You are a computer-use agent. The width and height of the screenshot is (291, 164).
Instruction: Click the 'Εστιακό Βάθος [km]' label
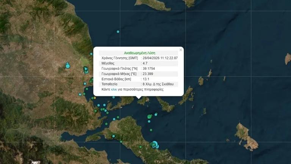117,79
